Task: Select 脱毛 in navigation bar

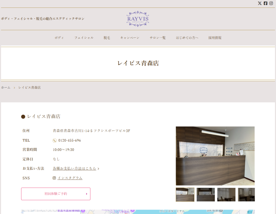Action: tap(107, 38)
